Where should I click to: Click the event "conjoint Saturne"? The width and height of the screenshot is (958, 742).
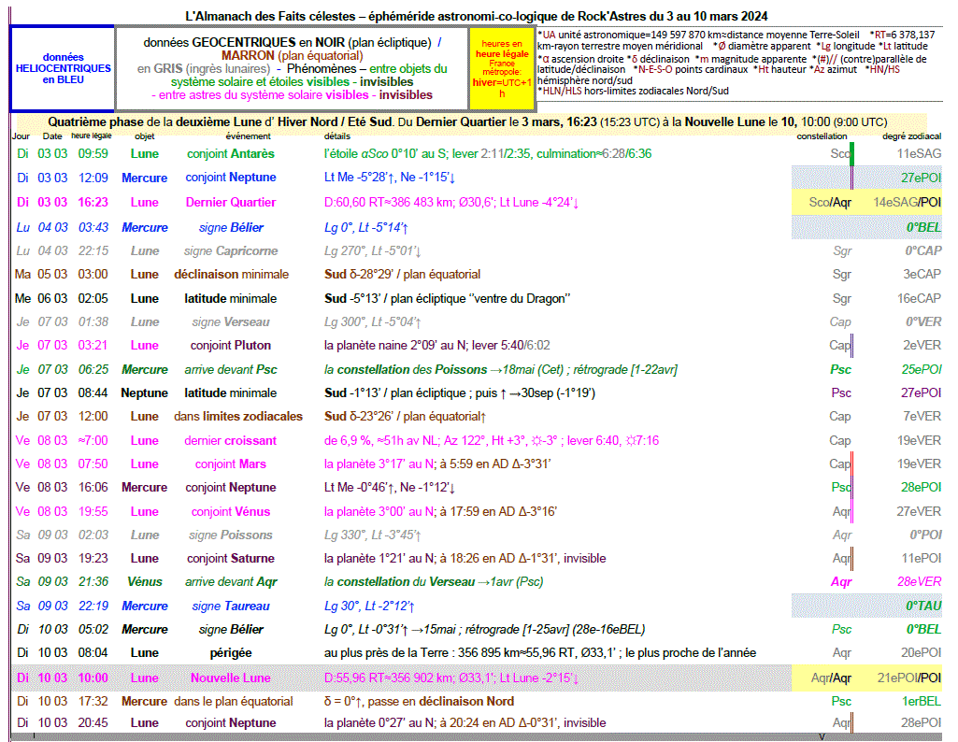(x=230, y=558)
